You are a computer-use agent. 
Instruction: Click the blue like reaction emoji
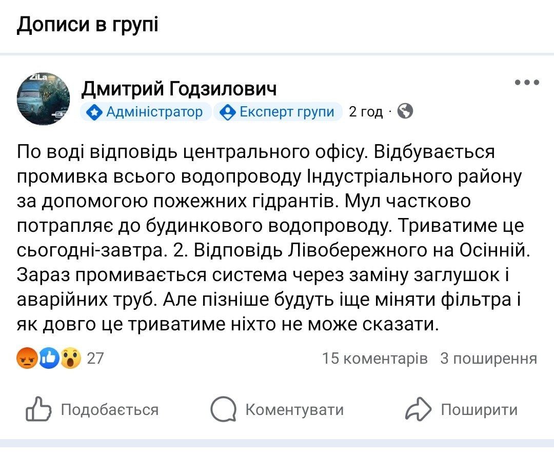click(49, 358)
